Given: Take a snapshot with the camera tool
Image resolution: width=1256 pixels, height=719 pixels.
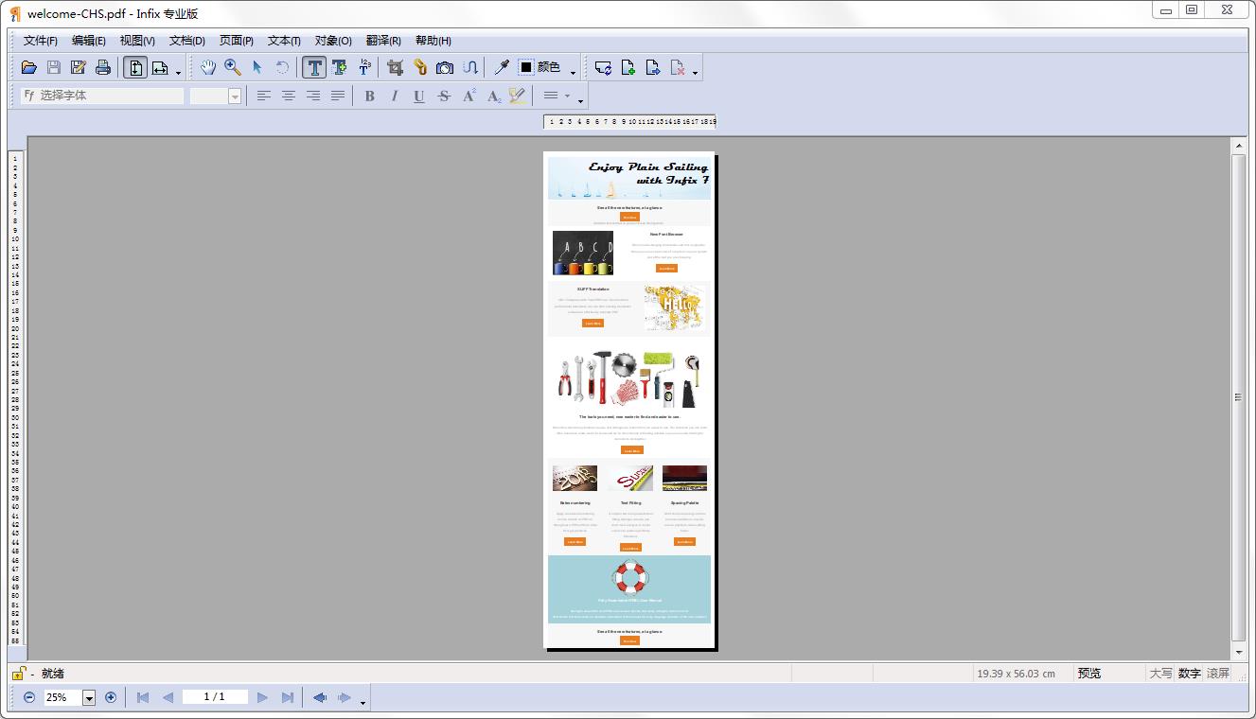Looking at the screenshot, I should click(x=445, y=67).
